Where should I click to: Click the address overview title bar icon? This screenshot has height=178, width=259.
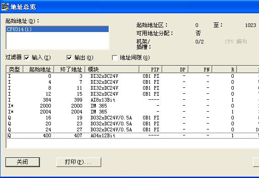click(5, 7)
